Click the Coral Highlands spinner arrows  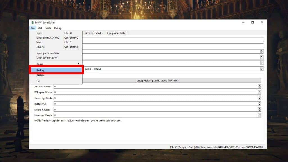[259, 98]
